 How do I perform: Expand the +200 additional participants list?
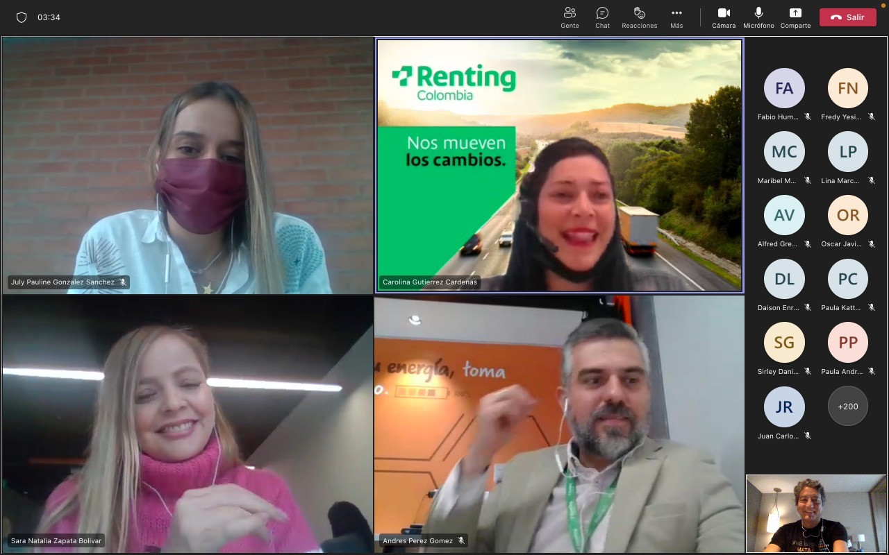847,407
